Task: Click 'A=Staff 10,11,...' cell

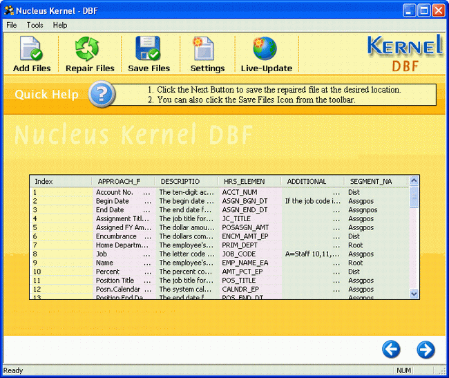Action: pyautogui.click(x=313, y=254)
